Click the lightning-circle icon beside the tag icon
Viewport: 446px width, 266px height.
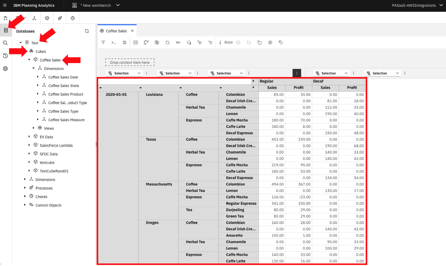(270, 42)
